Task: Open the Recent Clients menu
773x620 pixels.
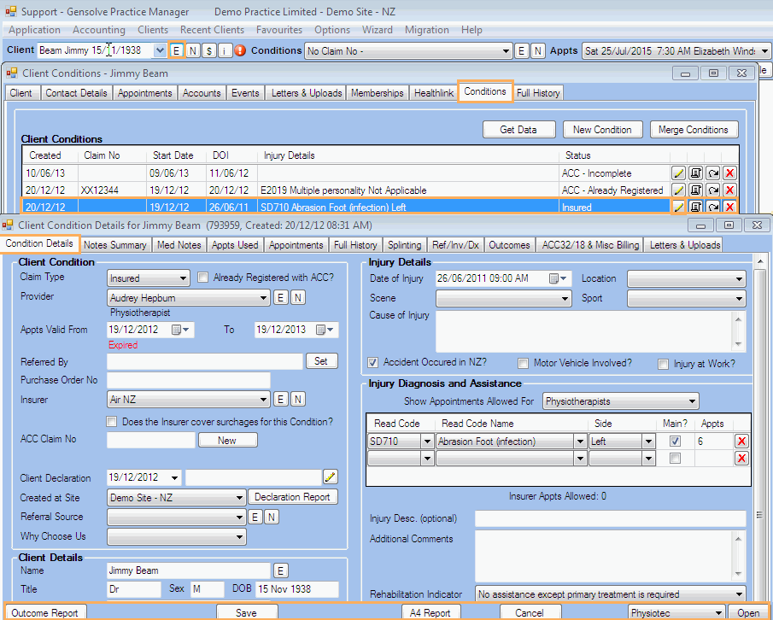Action: coord(212,30)
